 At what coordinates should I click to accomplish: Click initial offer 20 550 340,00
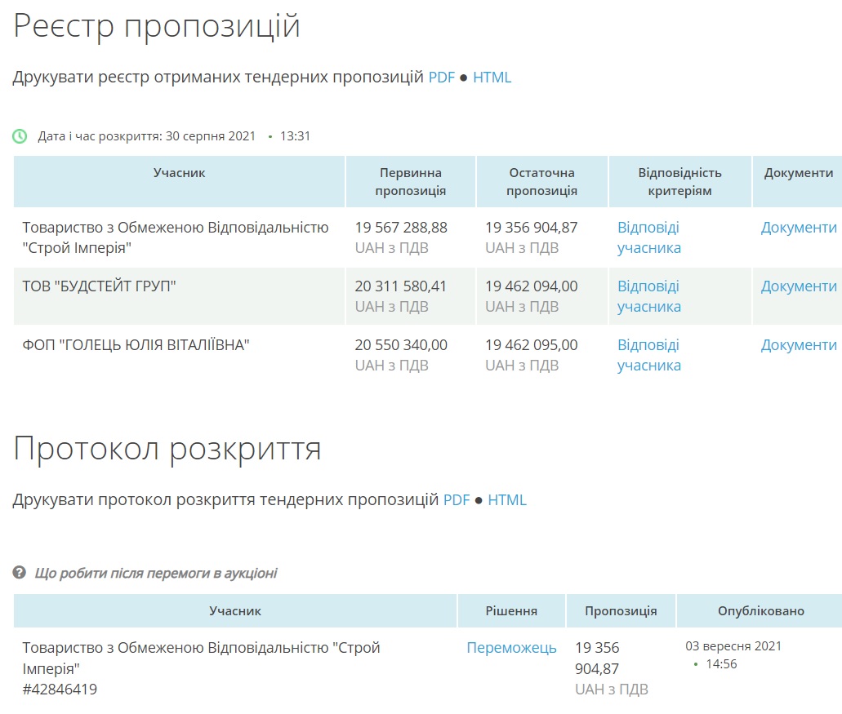click(401, 344)
